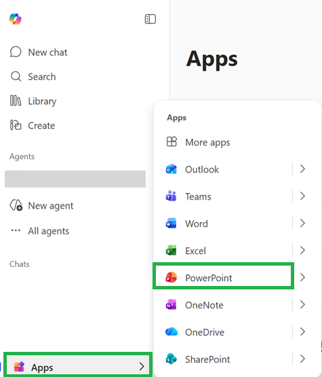
Task: Click the Apps flyout header text
Action: tap(177, 118)
